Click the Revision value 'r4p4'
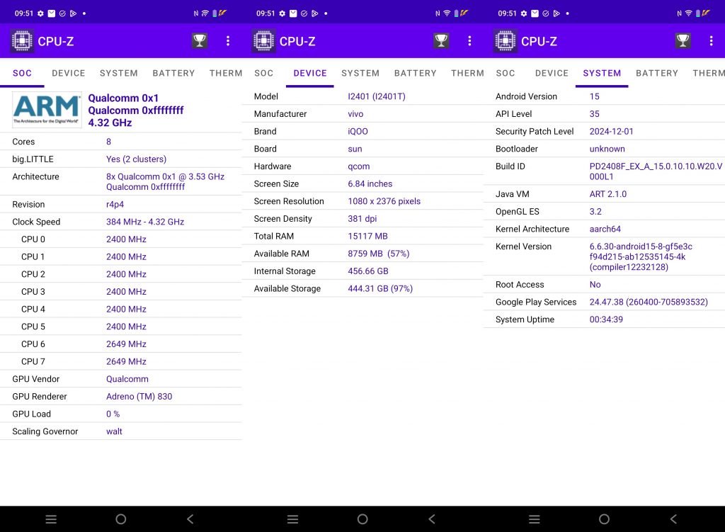Screen dimensions: 725x532 [x=115, y=205]
